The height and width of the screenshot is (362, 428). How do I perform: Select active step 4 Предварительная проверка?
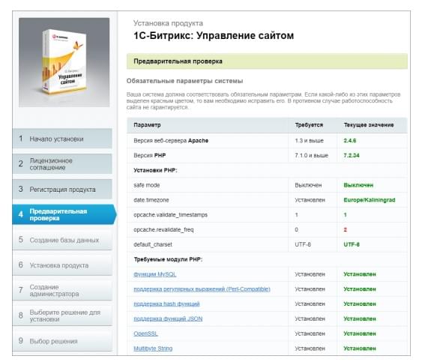click(x=64, y=214)
